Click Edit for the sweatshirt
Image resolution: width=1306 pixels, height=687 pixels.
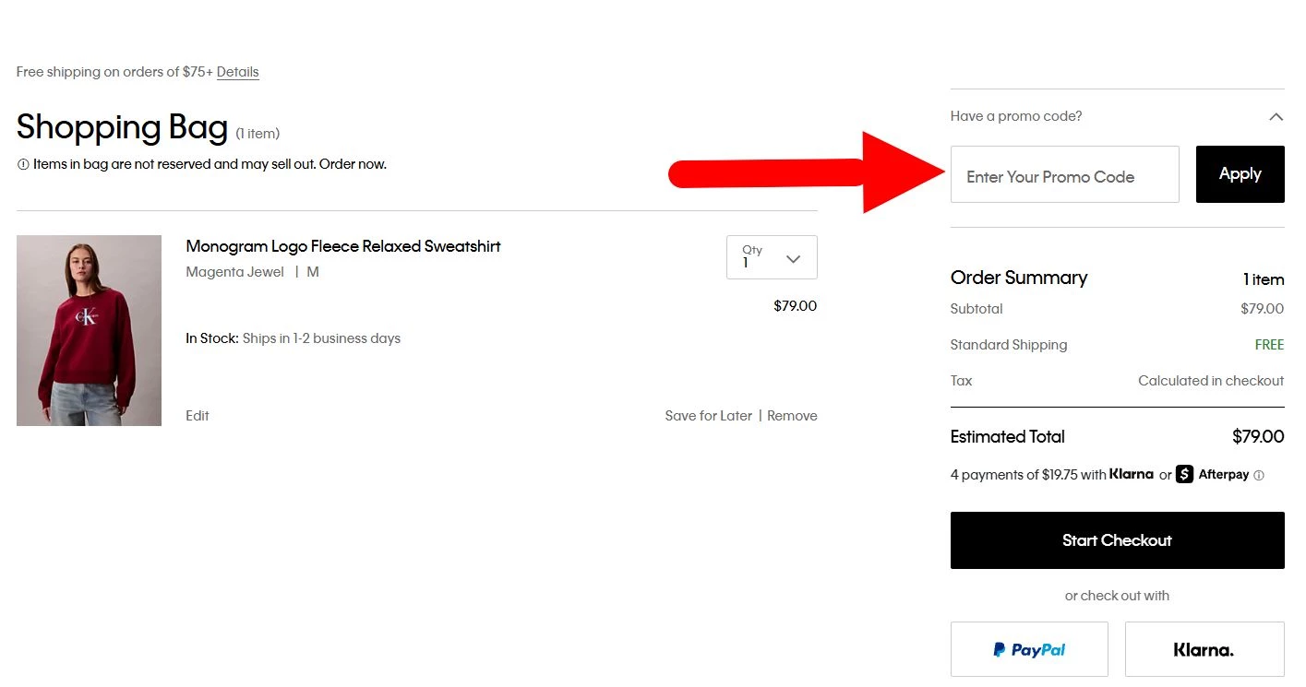coord(198,416)
